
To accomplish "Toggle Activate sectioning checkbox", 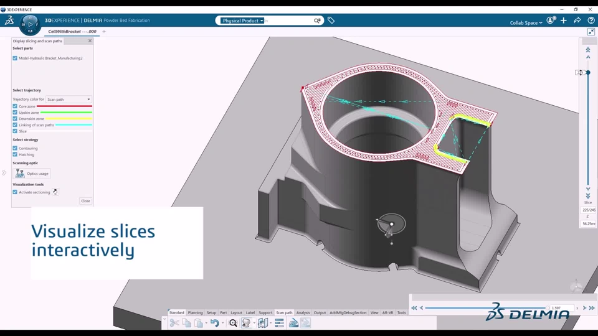I will [x=15, y=192].
